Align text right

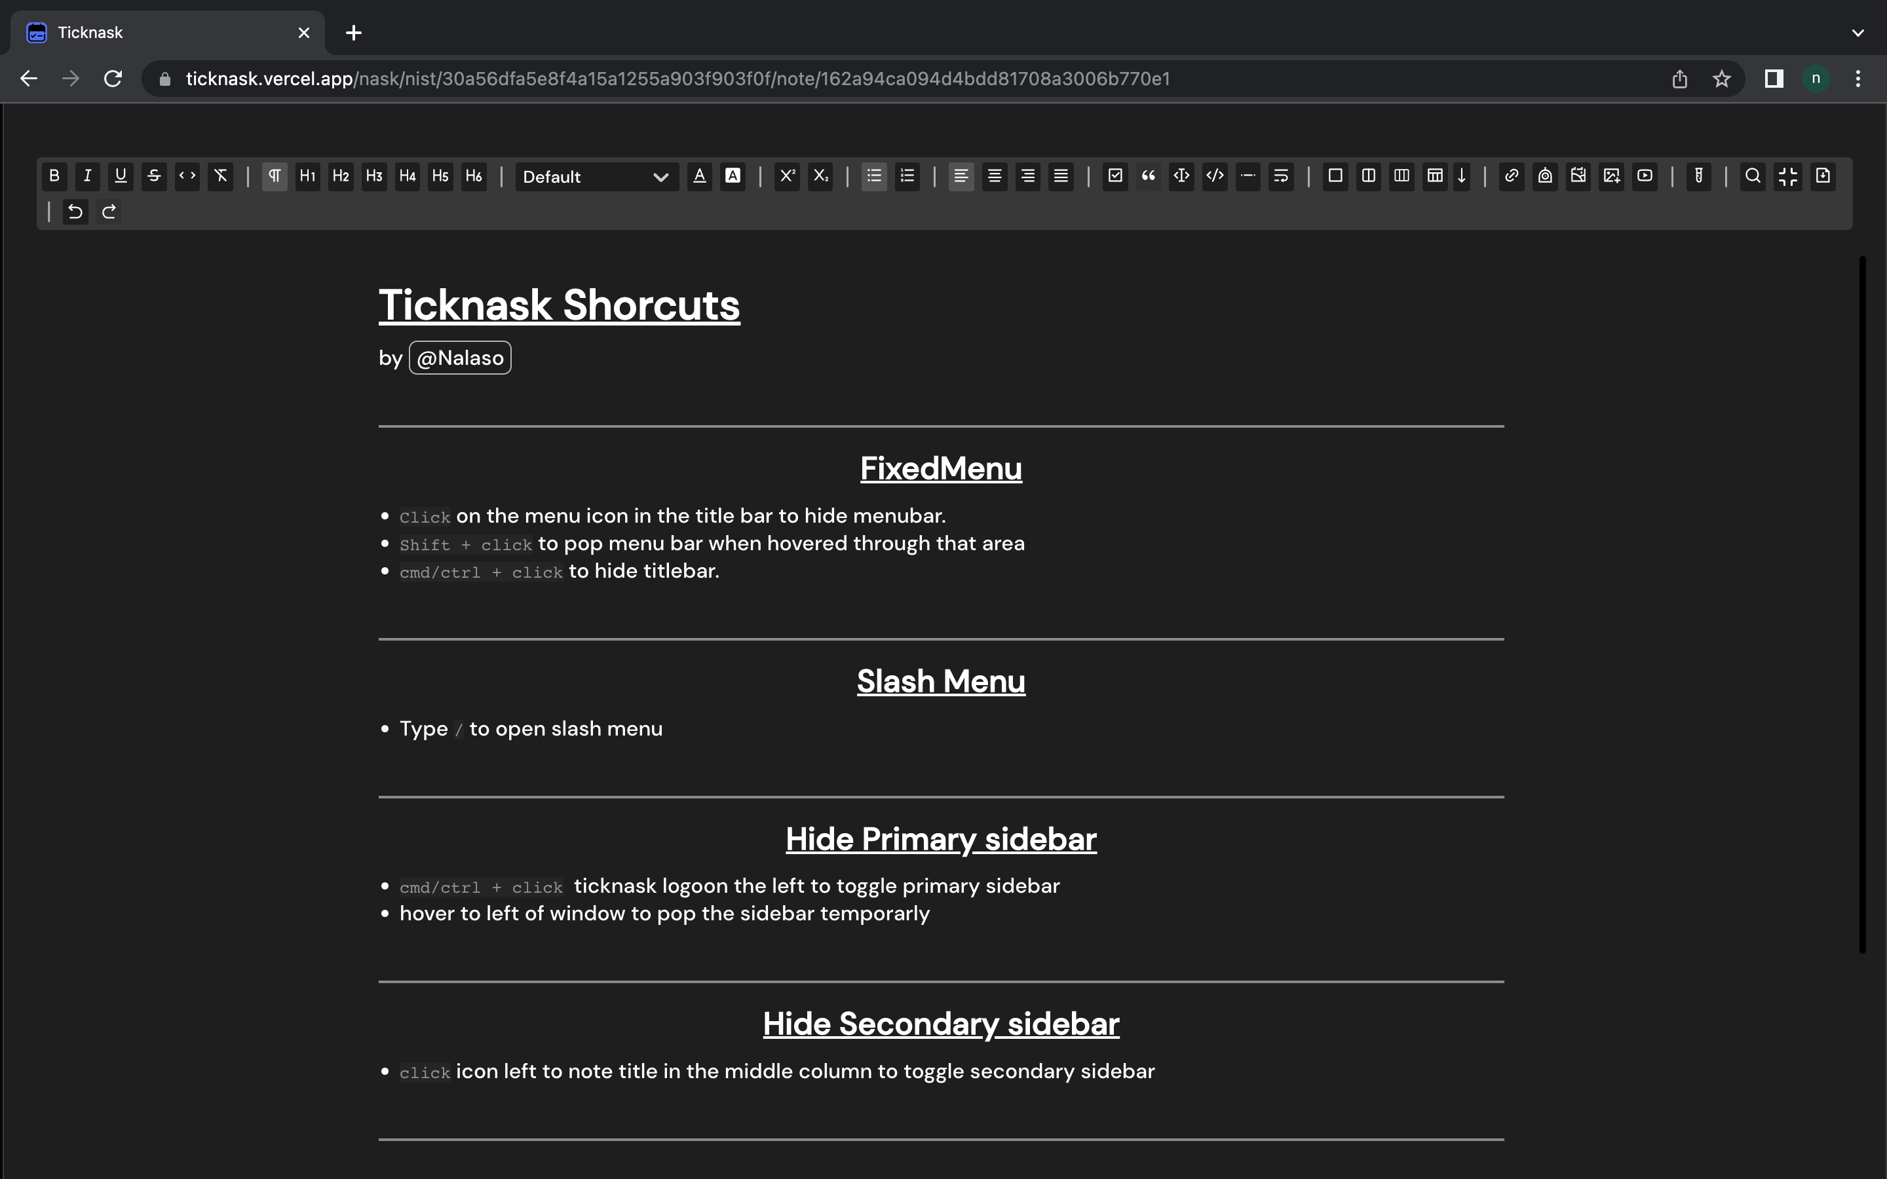(x=1029, y=176)
